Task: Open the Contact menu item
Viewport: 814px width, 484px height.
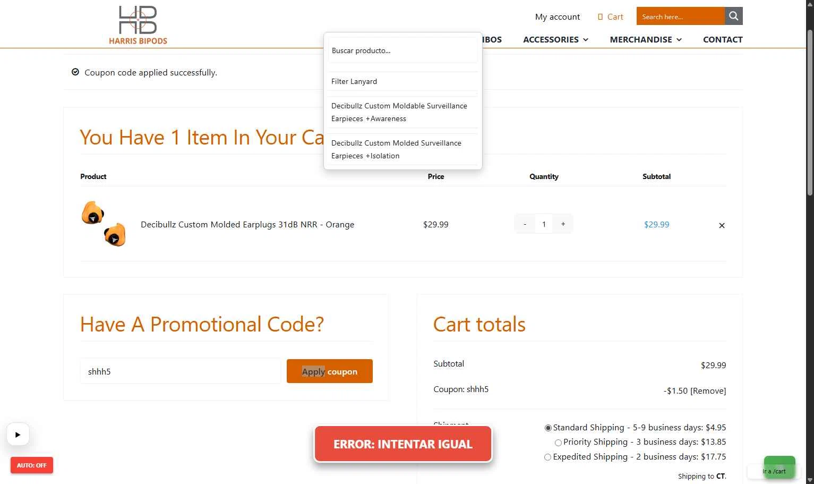Action: (x=723, y=39)
